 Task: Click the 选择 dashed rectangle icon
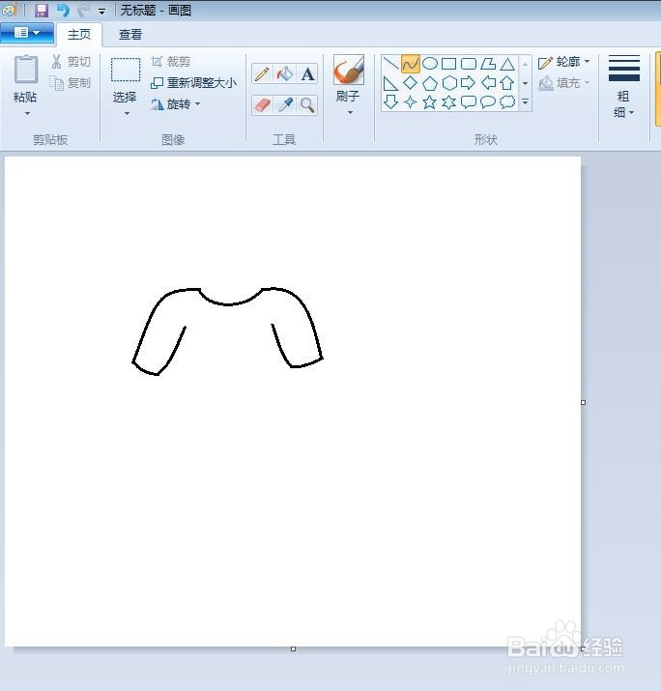click(126, 70)
